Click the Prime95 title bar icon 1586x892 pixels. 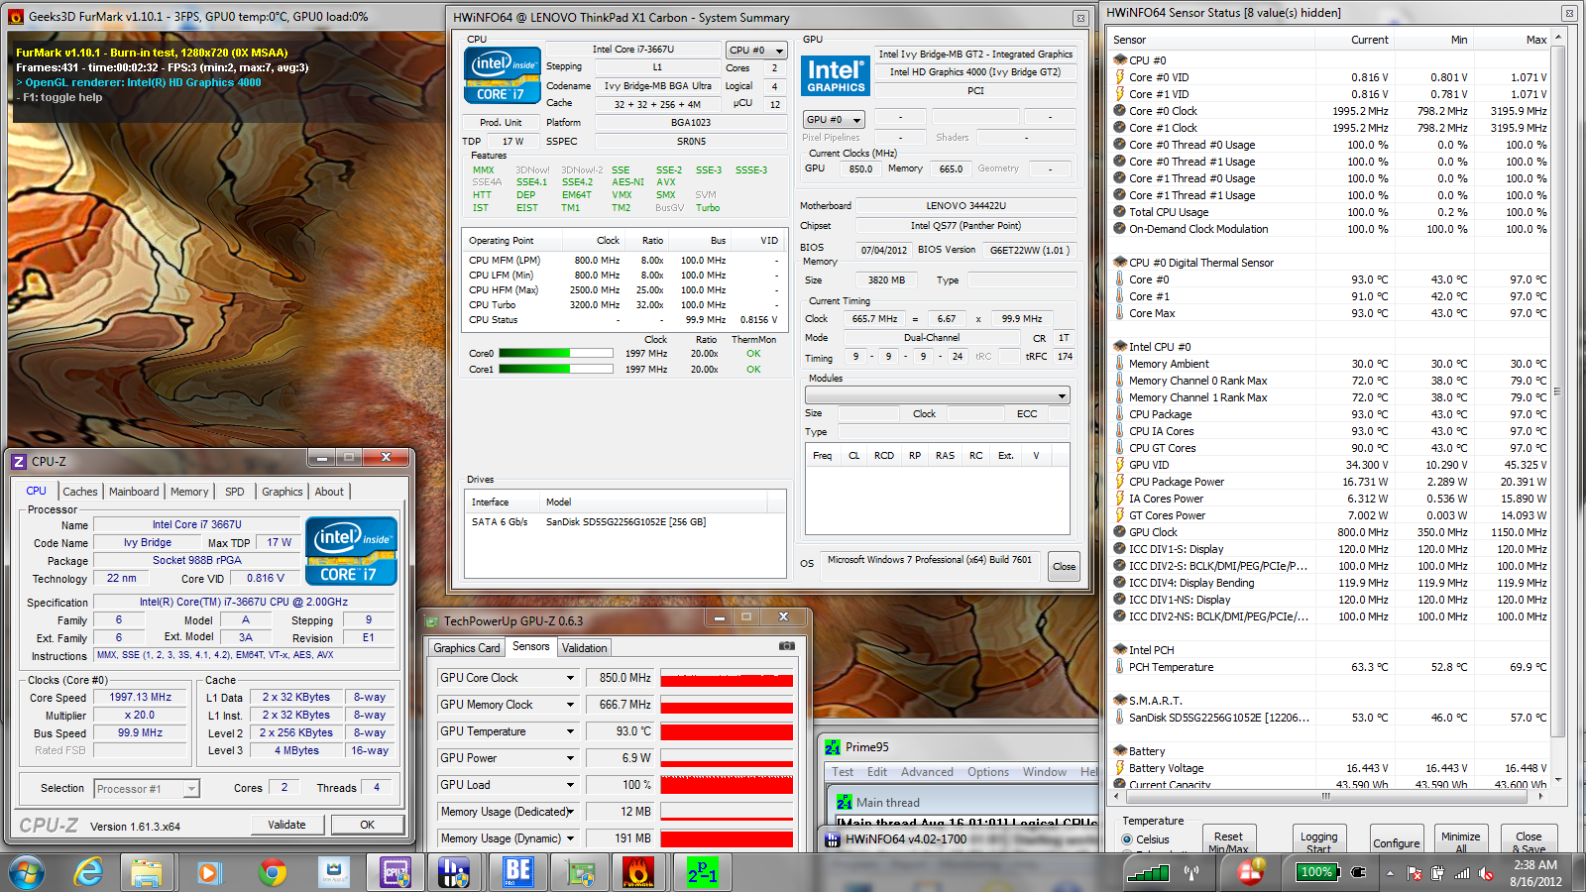[x=833, y=747]
